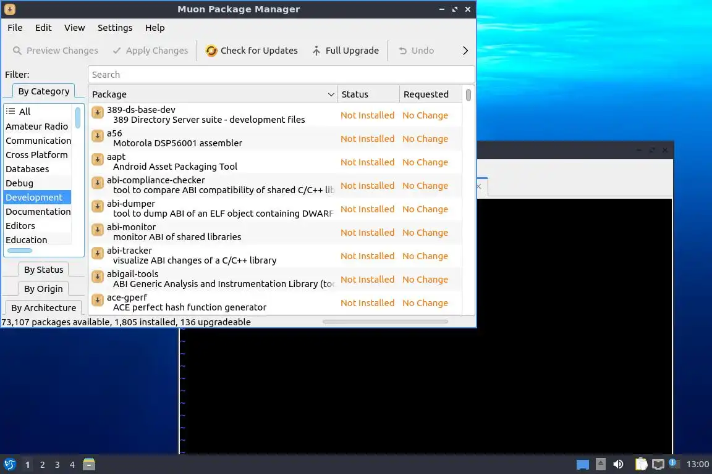This screenshot has height=474, width=712.
Task: Select the Amateur Radio category
Action: tap(37, 127)
